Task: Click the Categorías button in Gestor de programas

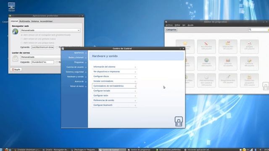Action: (x=171, y=30)
